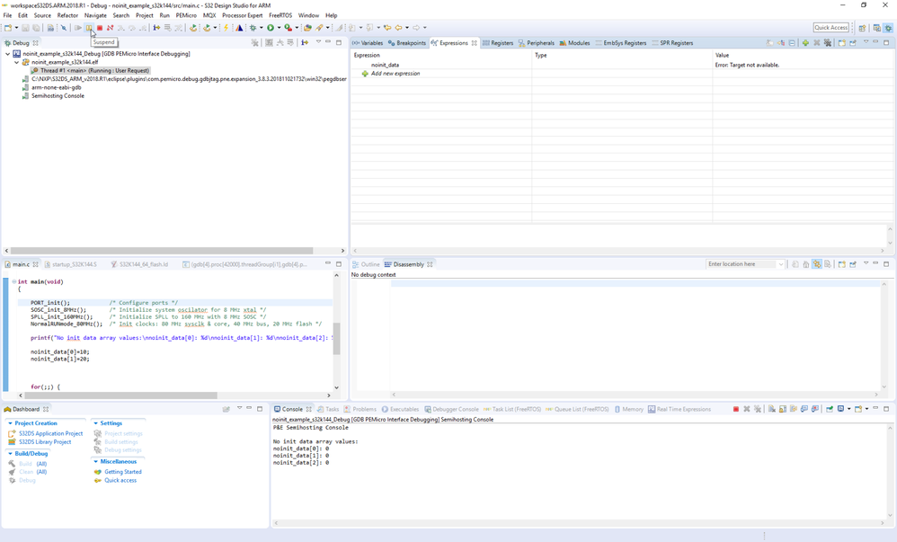
Task: Close the main.c editor tab
Action: pyautogui.click(x=35, y=264)
